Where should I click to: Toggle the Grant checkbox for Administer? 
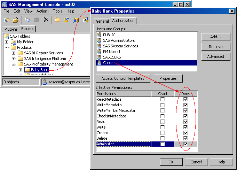click(x=163, y=144)
